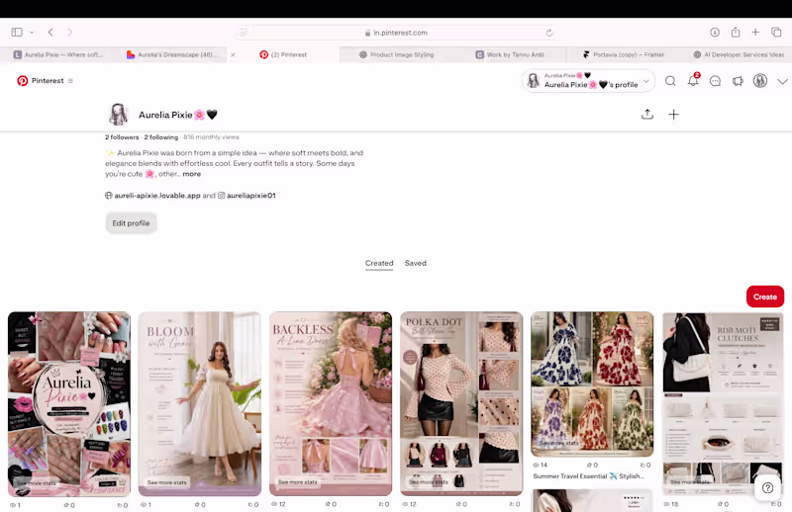Image resolution: width=792 pixels, height=512 pixels.
Task: Open floral maxi dresses pin
Action: click(x=592, y=384)
